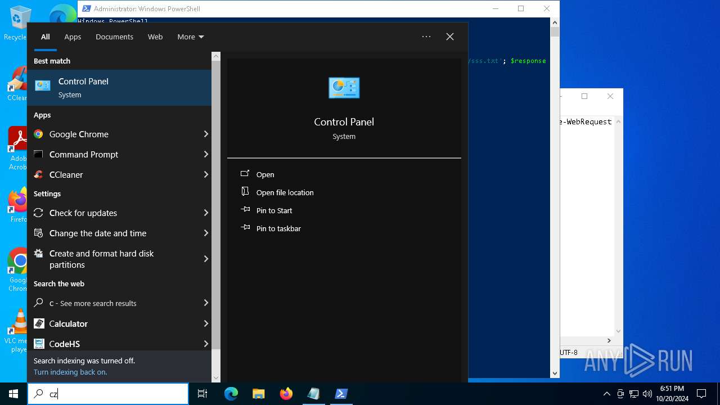The width and height of the screenshot is (720, 405).
Task: Open CCleaner app result
Action: click(115, 174)
